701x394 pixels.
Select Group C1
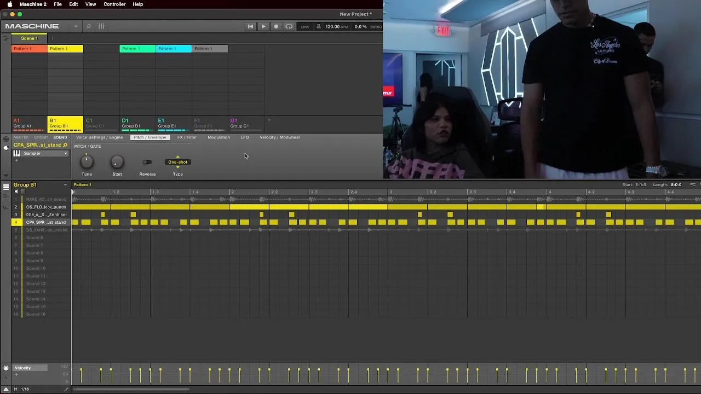pyautogui.click(x=101, y=124)
